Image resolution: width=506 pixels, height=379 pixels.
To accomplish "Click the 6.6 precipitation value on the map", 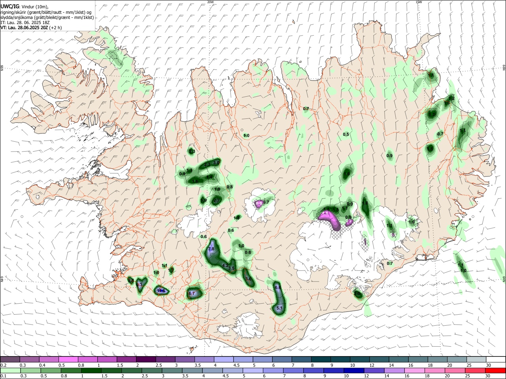I will 278,287.
